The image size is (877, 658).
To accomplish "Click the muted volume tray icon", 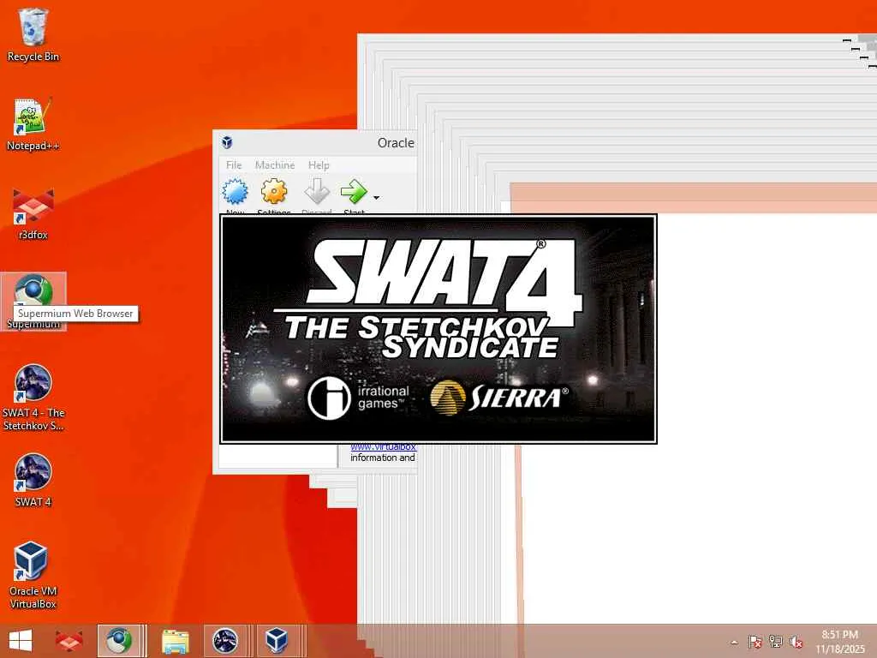I will pos(796,642).
